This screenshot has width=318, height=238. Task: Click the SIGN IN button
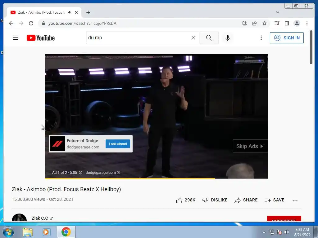pos(287,38)
